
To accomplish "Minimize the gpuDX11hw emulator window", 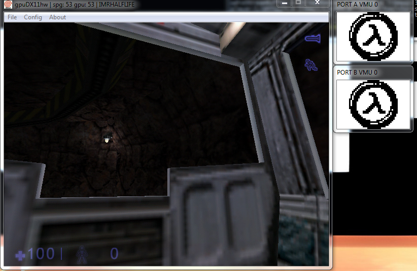I will pos(284,3).
